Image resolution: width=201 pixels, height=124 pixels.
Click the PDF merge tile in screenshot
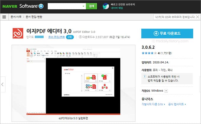pyautogui.click(x=104, y=87)
